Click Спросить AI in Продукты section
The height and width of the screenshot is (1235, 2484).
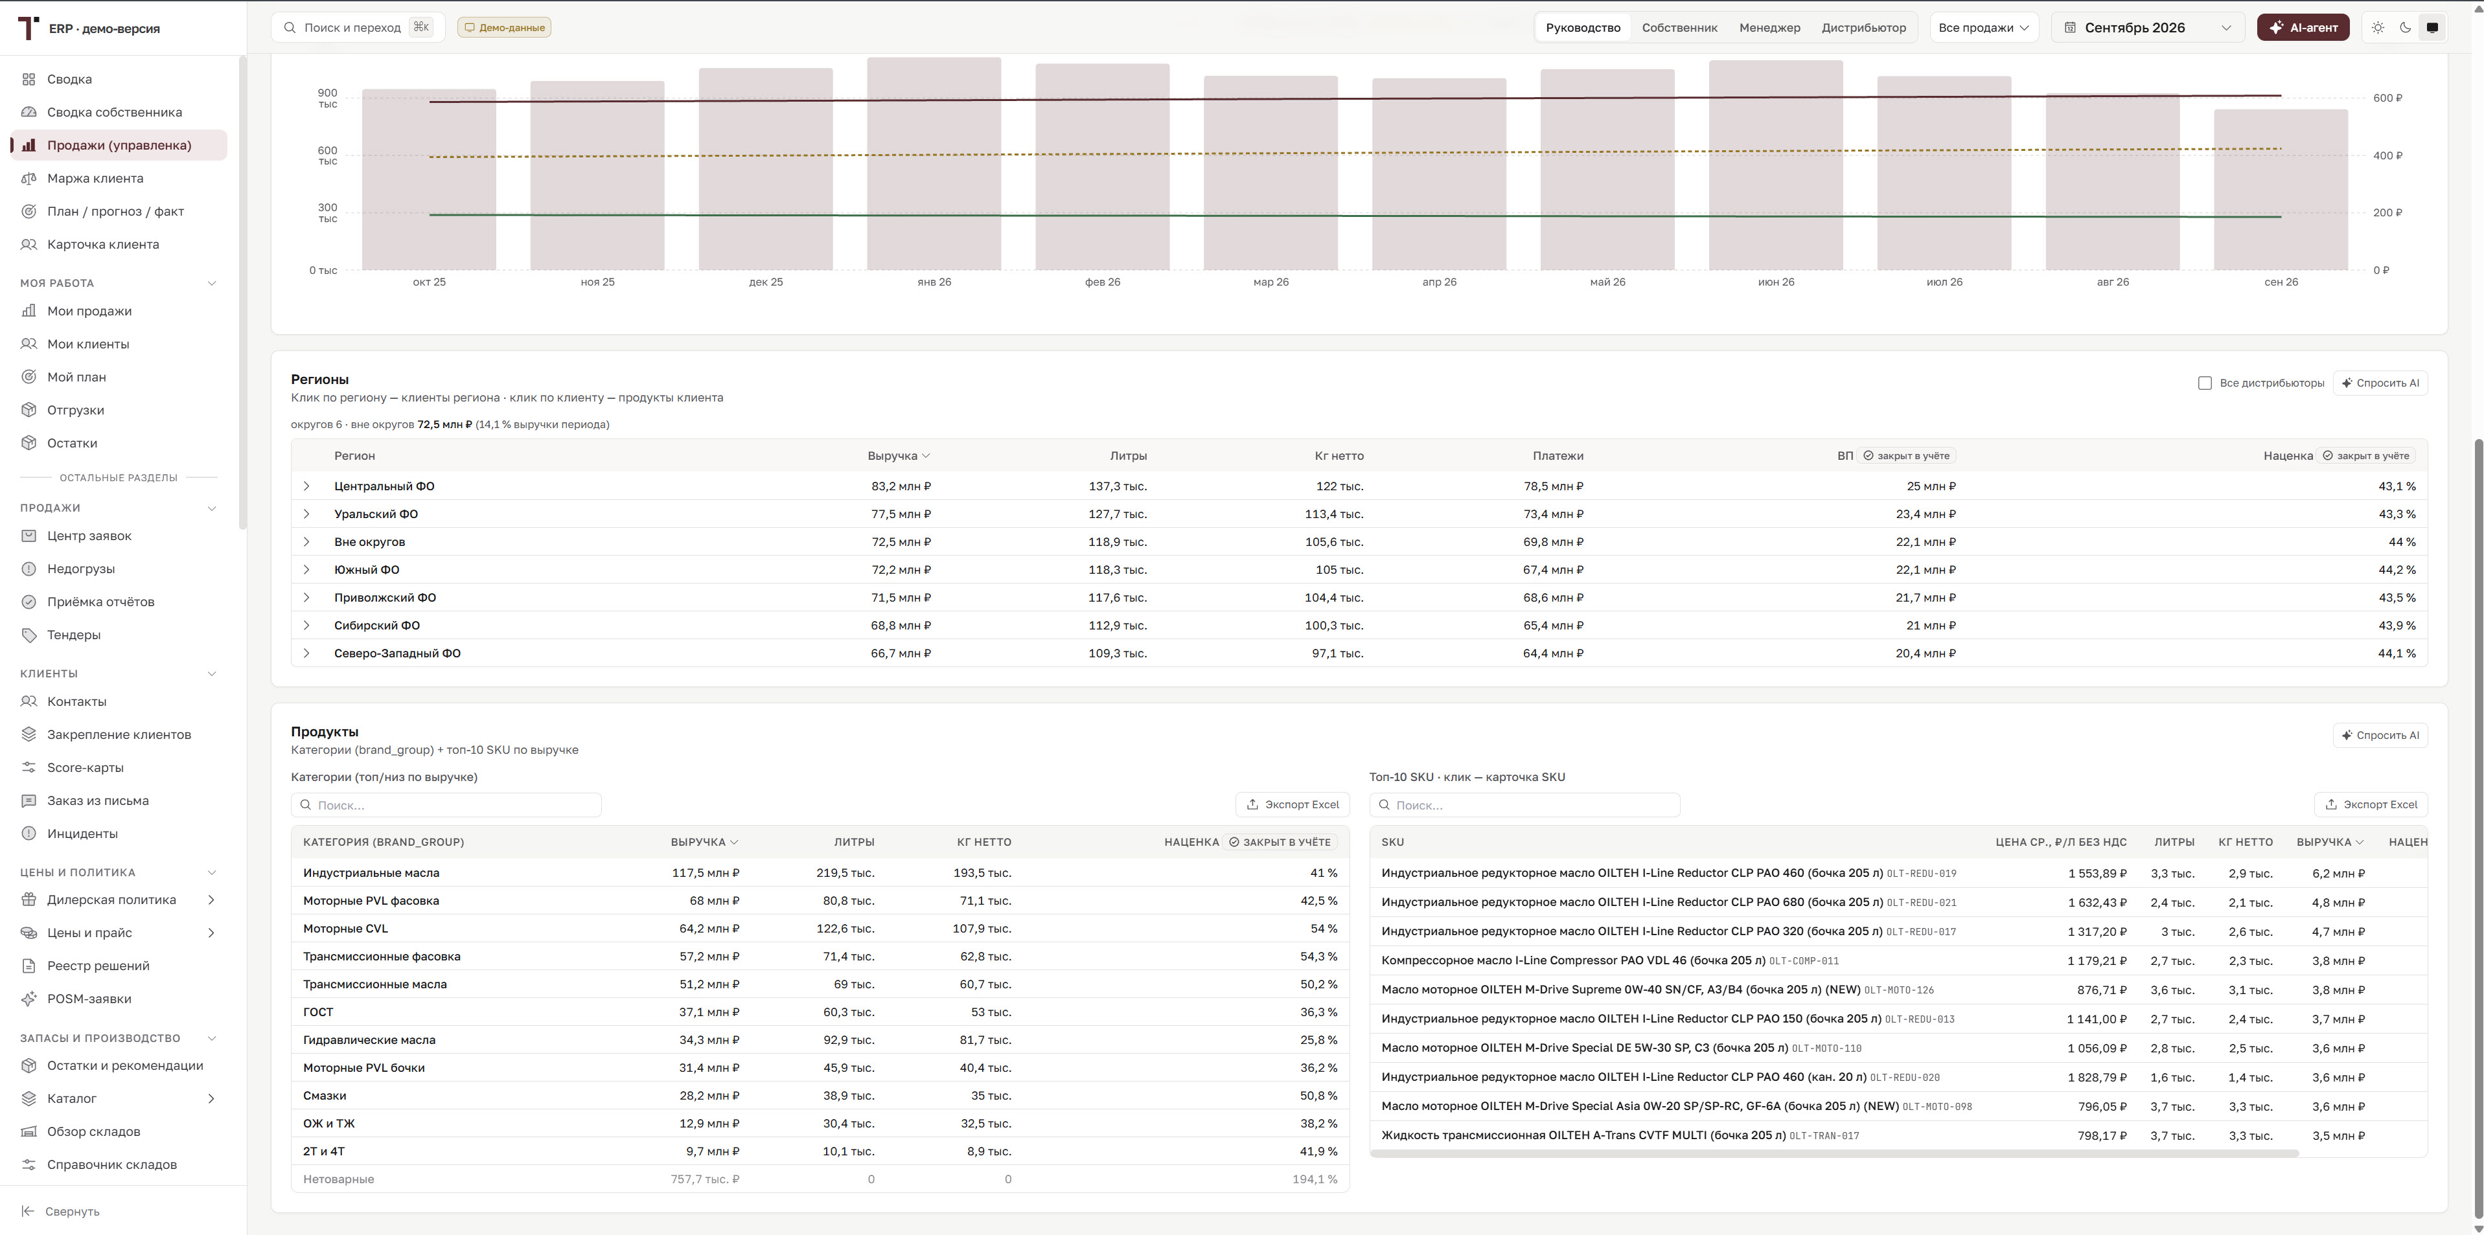point(2380,736)
